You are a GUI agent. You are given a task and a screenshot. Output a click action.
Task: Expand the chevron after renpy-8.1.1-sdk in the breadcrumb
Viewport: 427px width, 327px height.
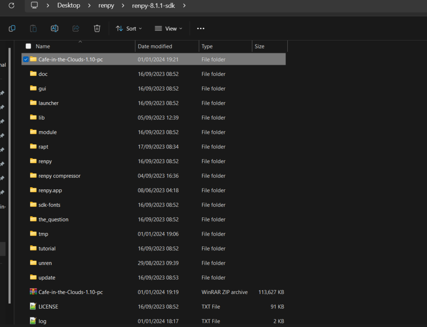pyautogui.click(x=184, y=5)
